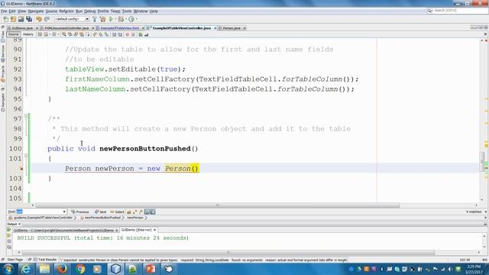Click the Find Next button
The image size is (489, 275).
pyautogui.click(x=101, y=212)
